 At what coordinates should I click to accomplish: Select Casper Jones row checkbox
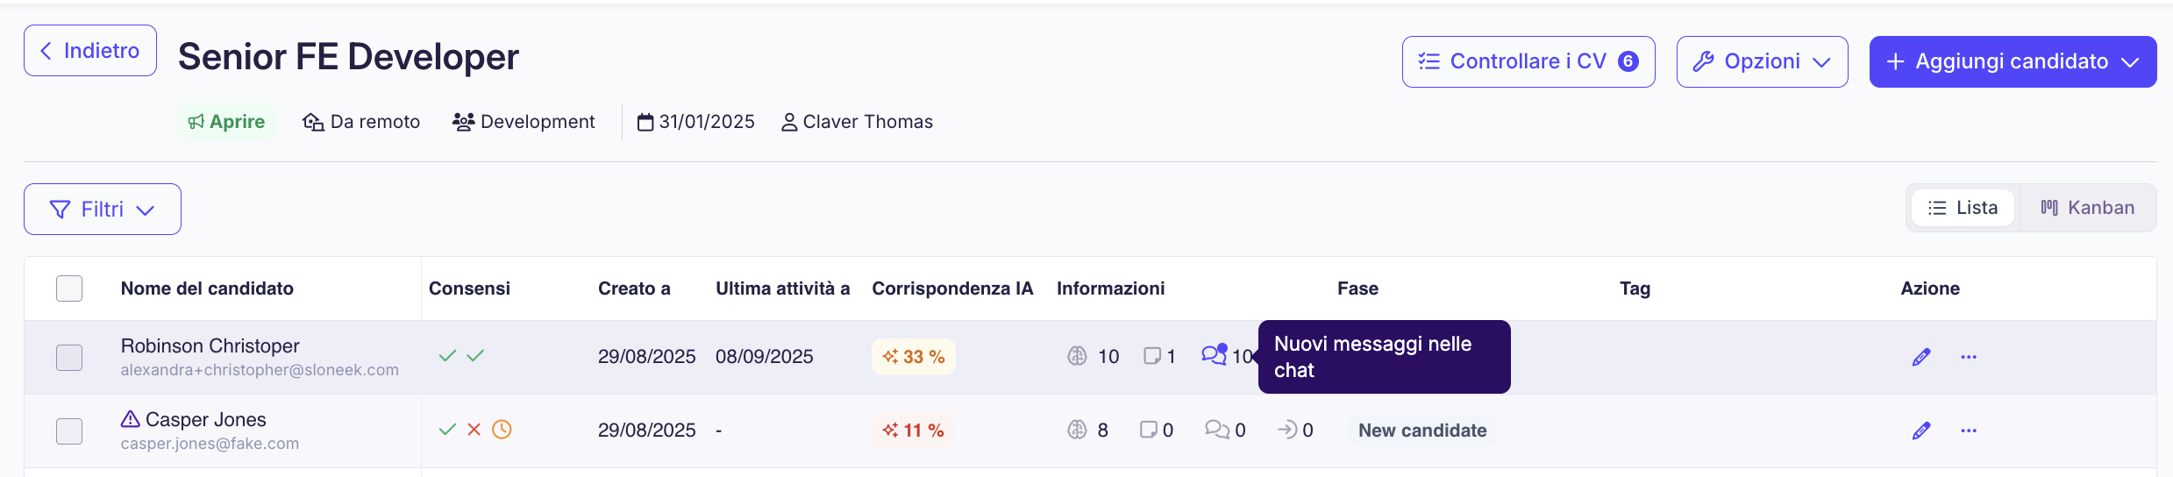pyautogui.click(x=69, y=431)
